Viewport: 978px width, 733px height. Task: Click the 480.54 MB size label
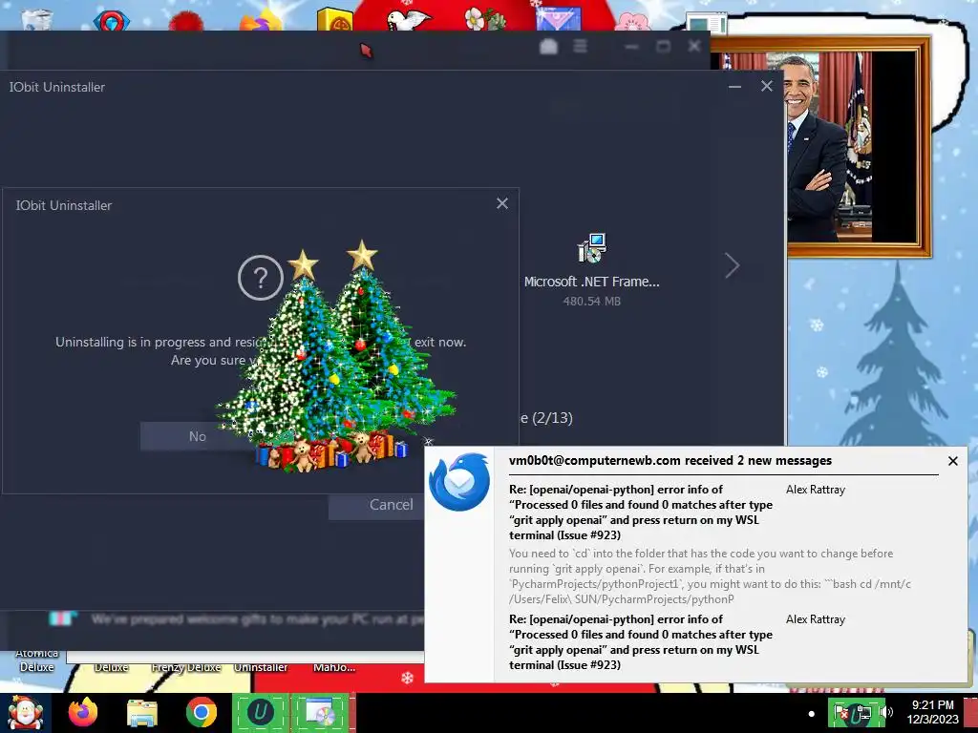(591, 301)
